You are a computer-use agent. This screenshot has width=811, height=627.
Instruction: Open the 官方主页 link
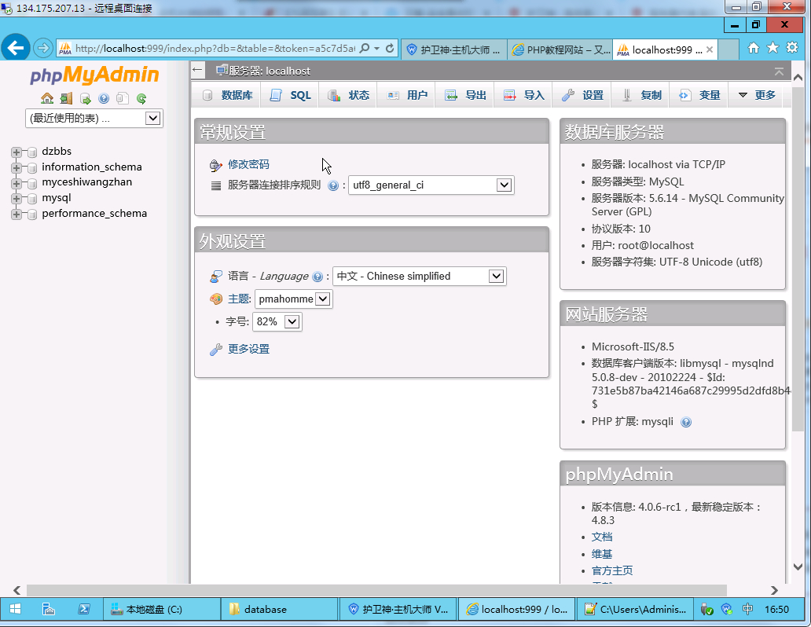tap(612, 570)
